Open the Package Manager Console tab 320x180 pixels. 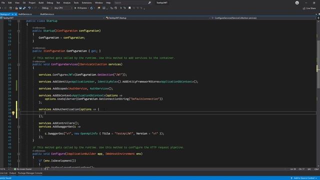tap(30, 173)
